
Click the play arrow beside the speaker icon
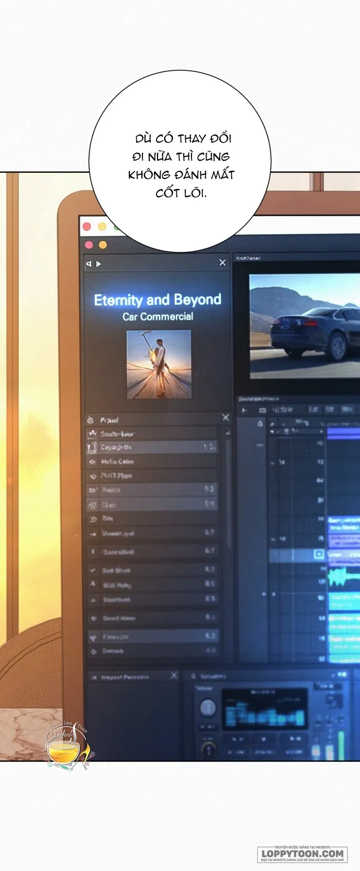pos(99,264)
